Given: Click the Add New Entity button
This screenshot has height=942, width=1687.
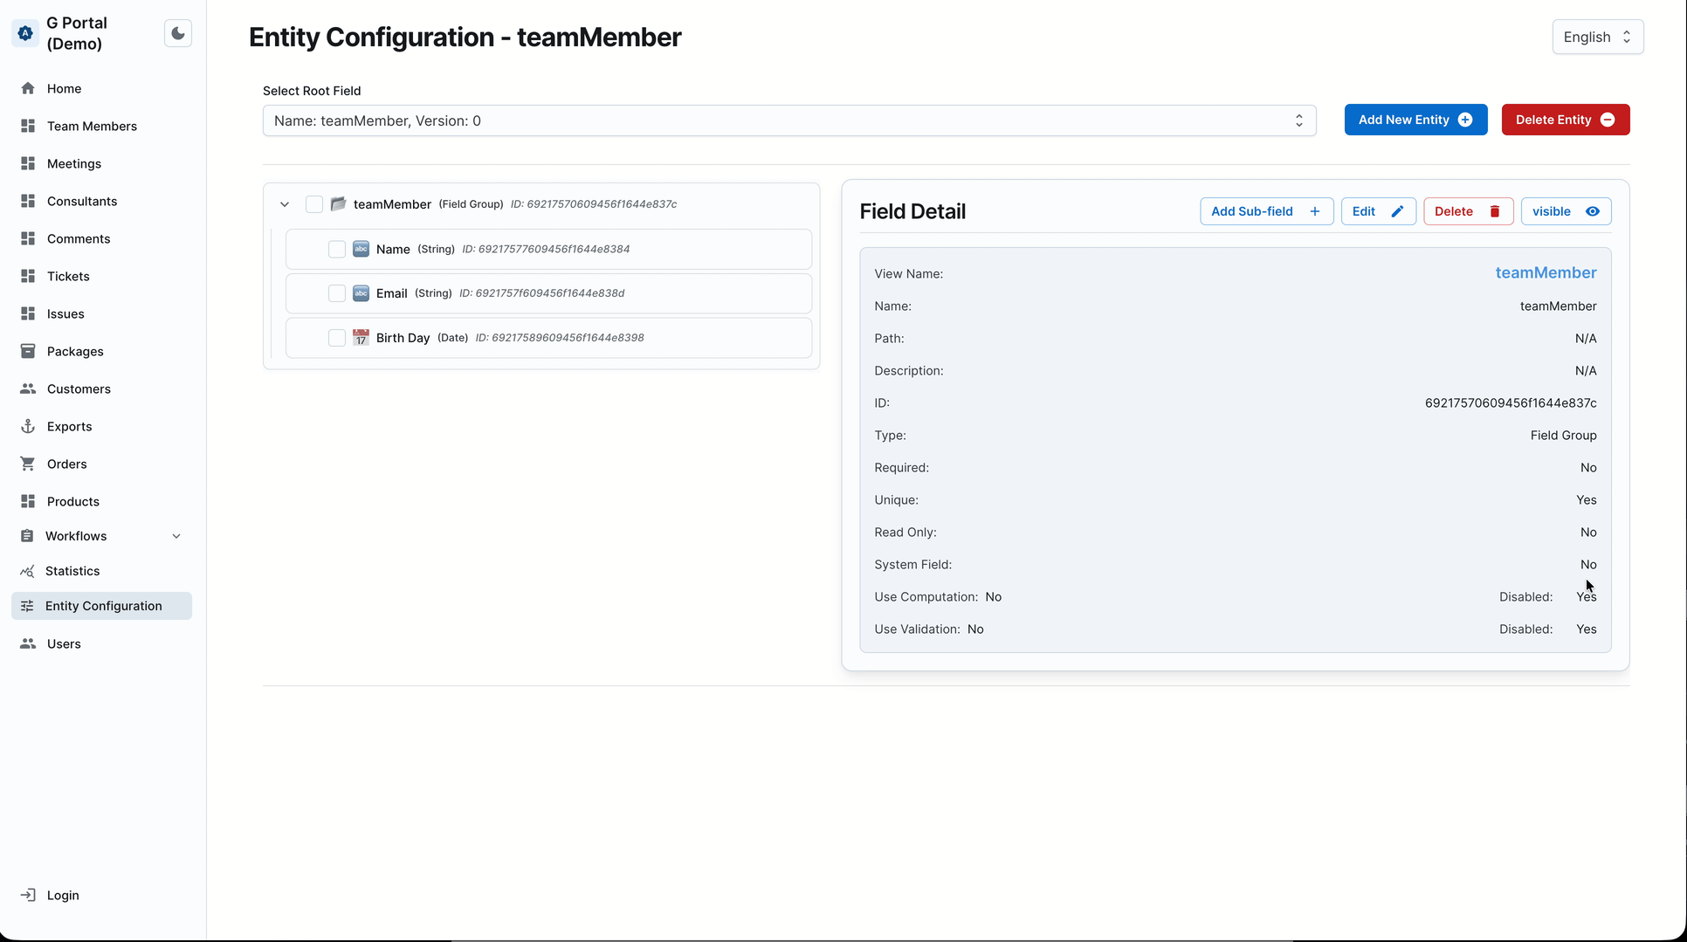Looking at the screenshot, I should coord(1415,120).
